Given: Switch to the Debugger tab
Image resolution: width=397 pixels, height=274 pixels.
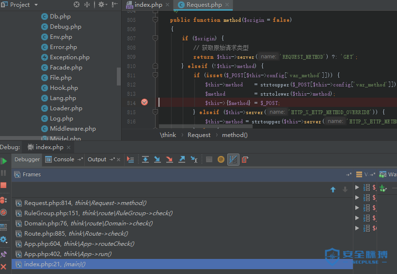Looking at the screenshot, I should [27, 159].
